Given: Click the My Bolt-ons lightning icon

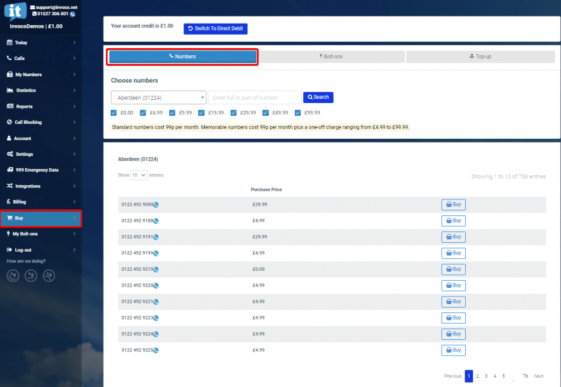Looking at the screenshot, I should [8, 234].
